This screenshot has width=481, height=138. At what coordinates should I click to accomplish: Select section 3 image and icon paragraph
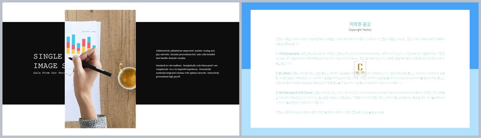(360, 97)
